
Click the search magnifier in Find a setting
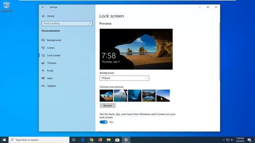tap(90, 23)
